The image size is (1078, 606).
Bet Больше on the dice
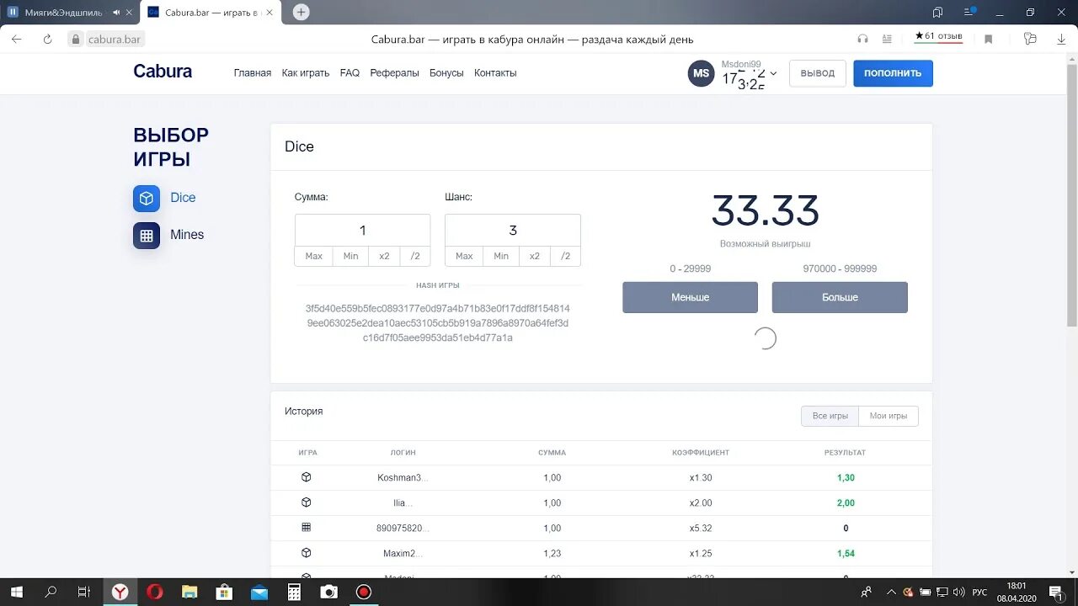[x=840, y=297]
